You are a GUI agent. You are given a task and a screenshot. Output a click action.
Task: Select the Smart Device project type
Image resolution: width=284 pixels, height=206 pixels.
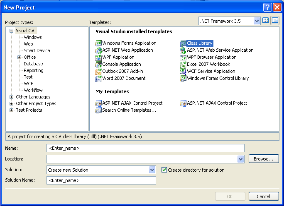coord(37,50)
